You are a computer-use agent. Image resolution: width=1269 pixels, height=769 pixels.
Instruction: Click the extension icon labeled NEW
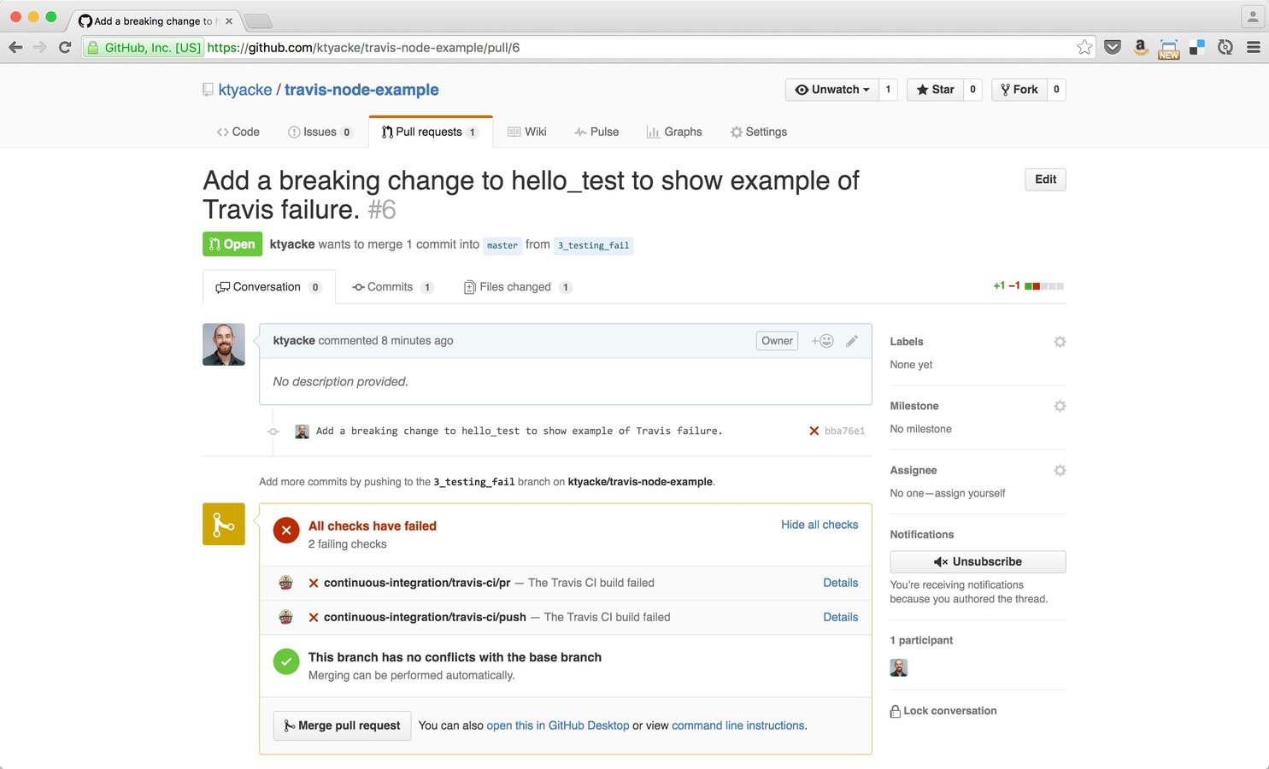pos(1169,49)
